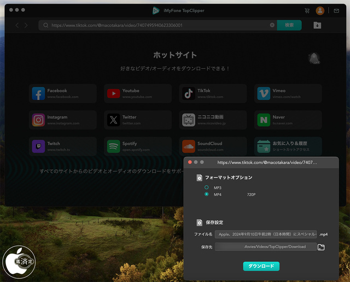Click the 検索 search button
This screenshot has width=350, height=282.
pyautogui.click(x=289, y=25)
